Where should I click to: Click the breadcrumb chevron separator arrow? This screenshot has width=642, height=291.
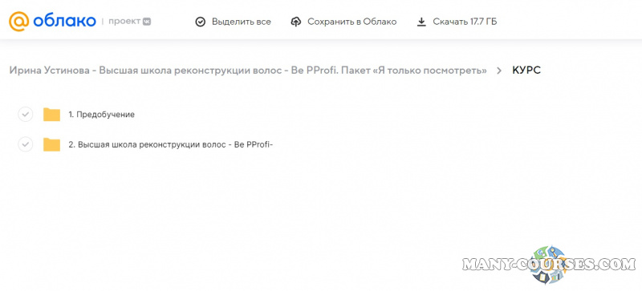point(499,71)
